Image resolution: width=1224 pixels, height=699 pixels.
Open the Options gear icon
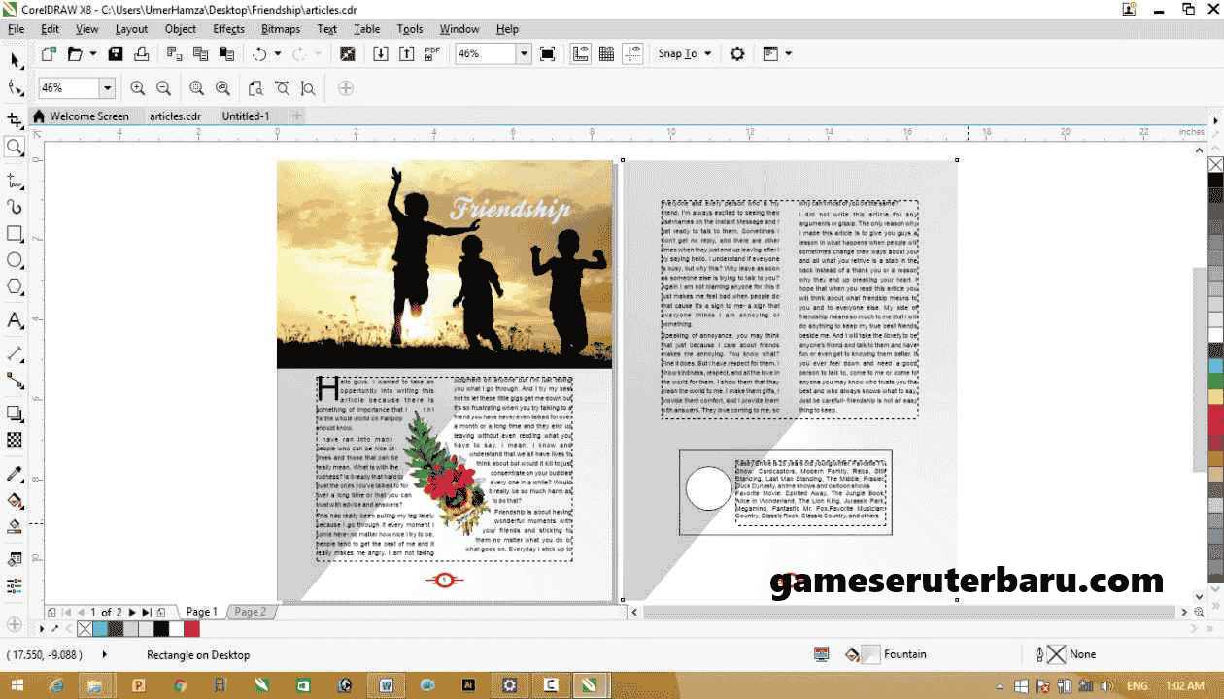pos(737,53)
